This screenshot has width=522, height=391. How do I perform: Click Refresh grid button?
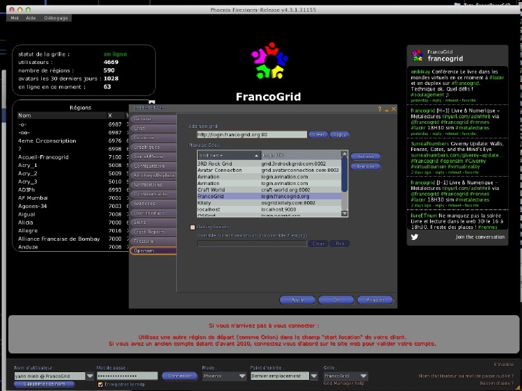click(x=365, y=157)
